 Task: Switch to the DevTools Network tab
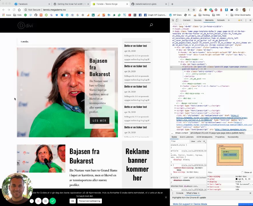point(221,20)
